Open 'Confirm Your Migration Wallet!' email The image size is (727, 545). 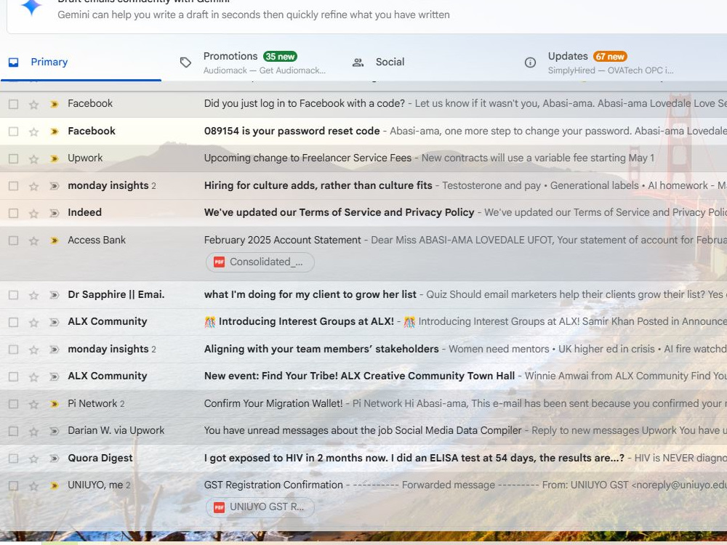[363, 403]
